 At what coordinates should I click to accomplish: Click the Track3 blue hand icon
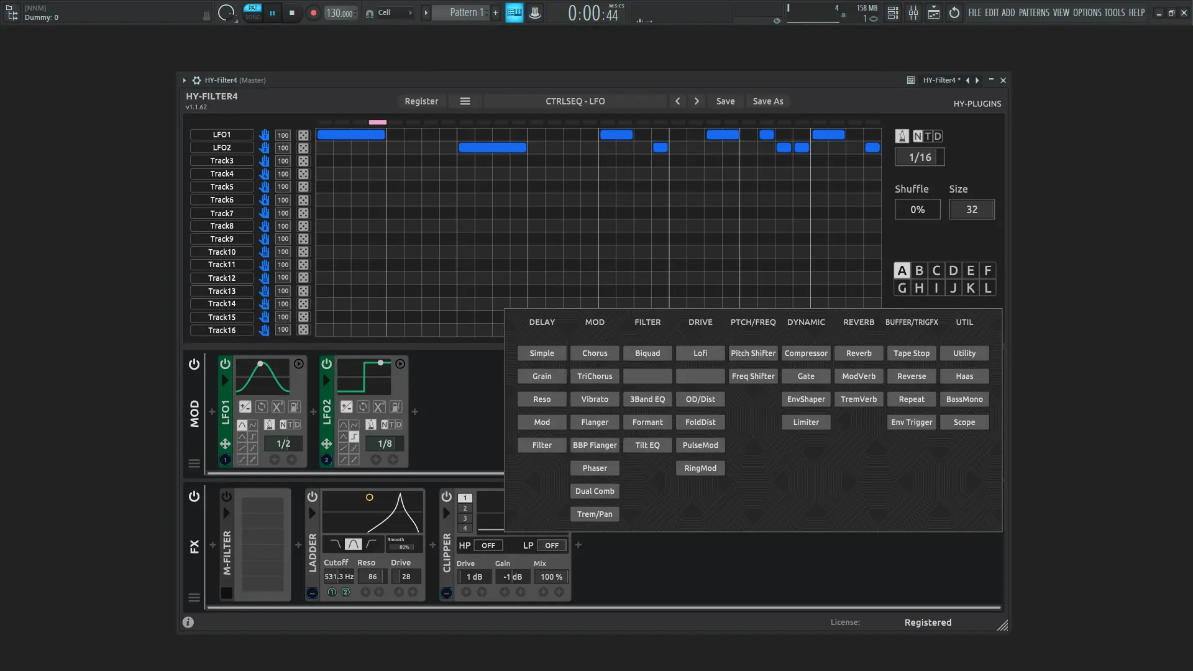pyautogui.click(x=264, y=161)
